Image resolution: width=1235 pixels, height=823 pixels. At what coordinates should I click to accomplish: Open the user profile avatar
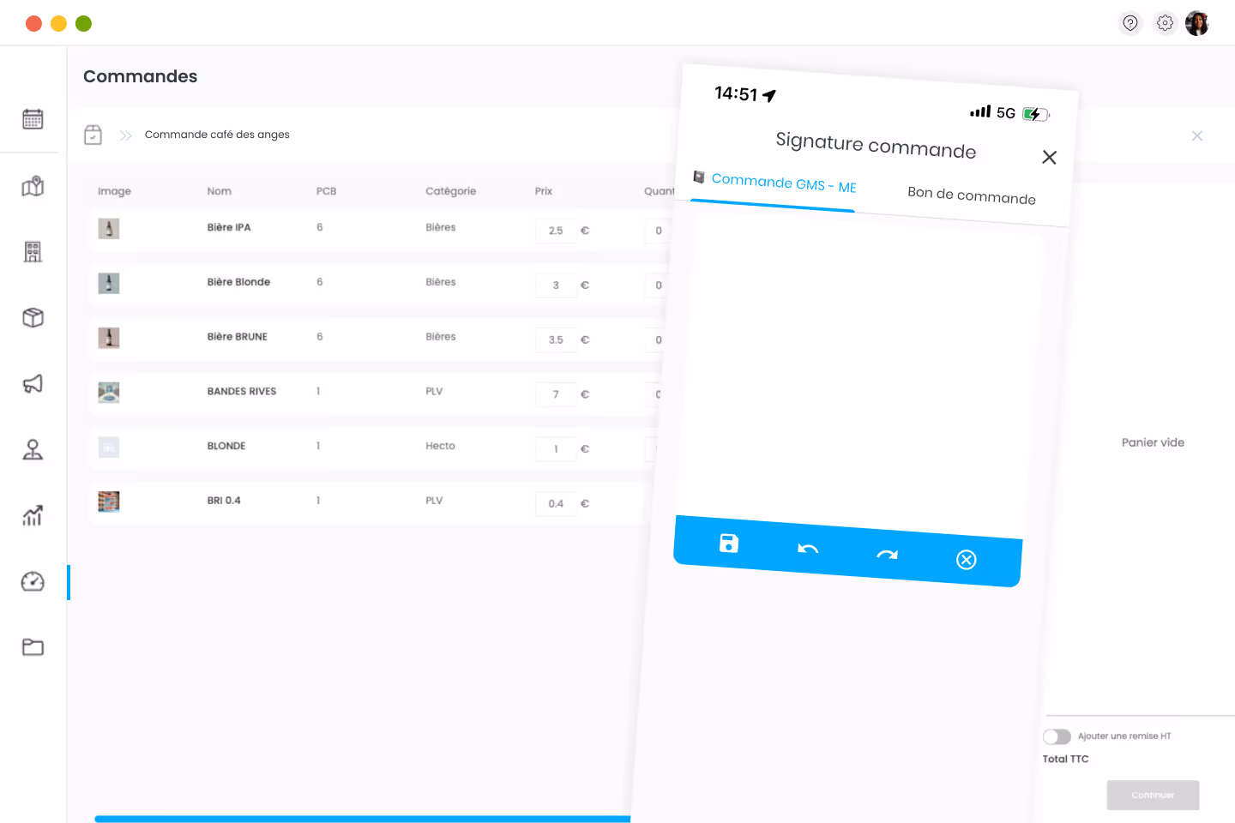tap(1197, 23)
